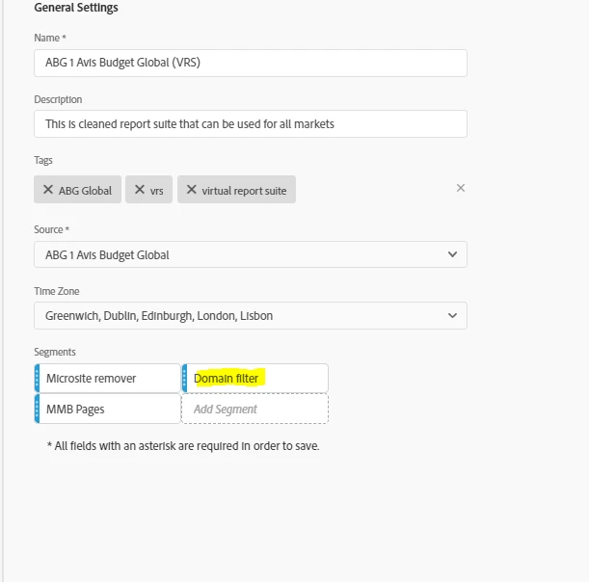Image resolution: width=589 pixels, height=582 pixels.
Task: Grab the Microsite remover segment handle
Action: point(37,378)
